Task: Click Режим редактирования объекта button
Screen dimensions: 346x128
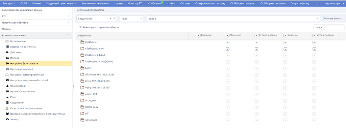Action: [x=99, y=28]
